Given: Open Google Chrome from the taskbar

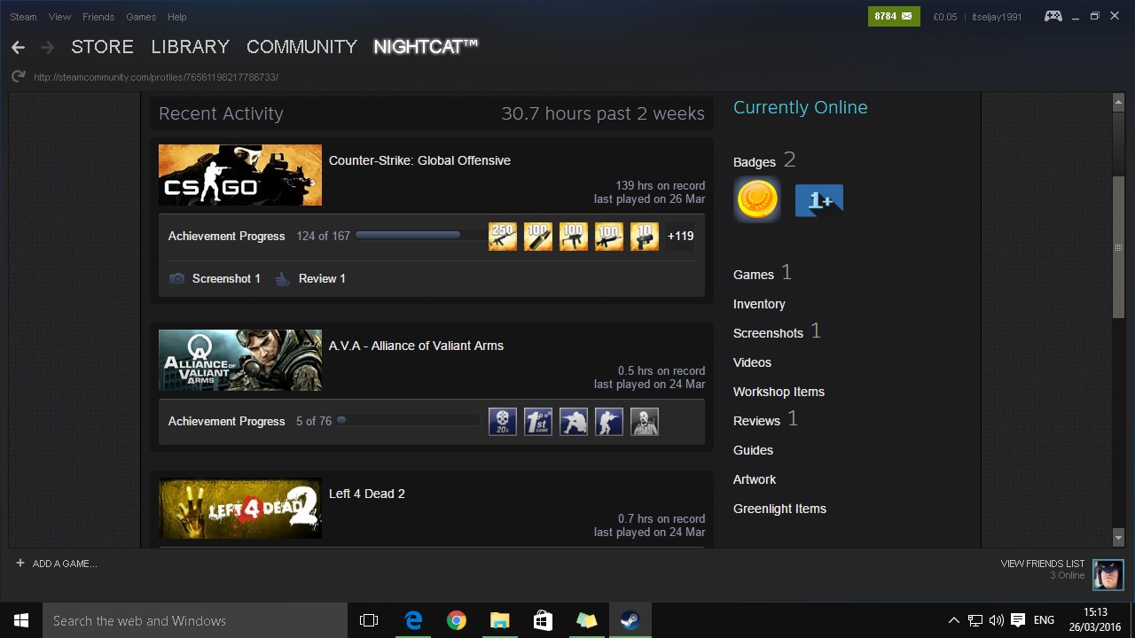Looking at the screenshot, I should tap(456, 620).
